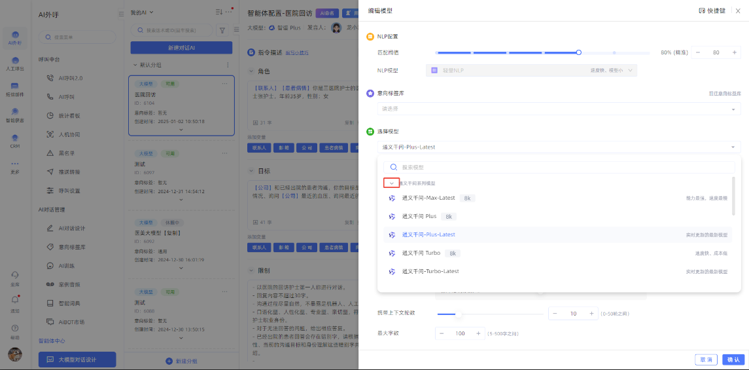Screen dimensions: 749x370
Task: Click the 匹配阈值 slider handle
Action: pos(579,52)
